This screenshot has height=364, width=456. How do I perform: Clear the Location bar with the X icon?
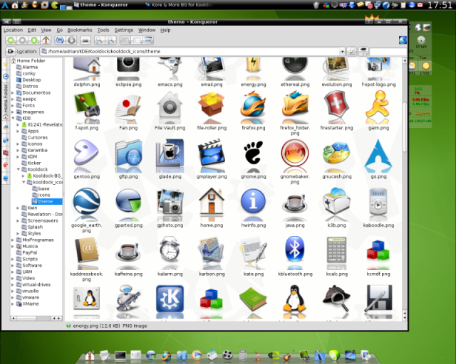10,51
